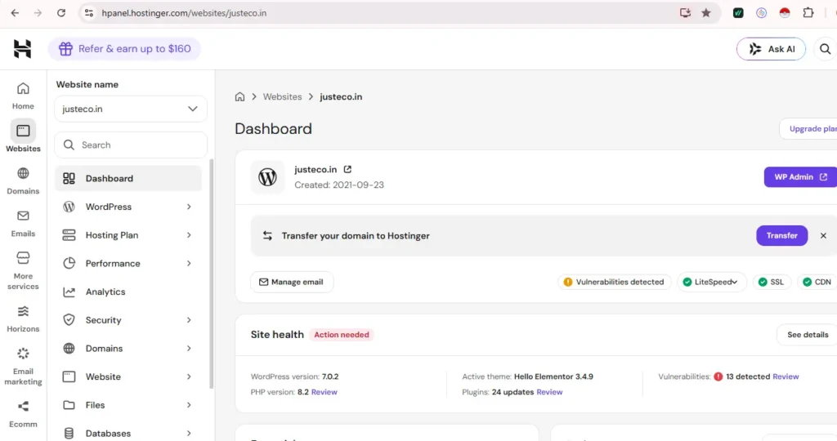
Task: Click the header search magnifier icon
Action: coord(825,49)
